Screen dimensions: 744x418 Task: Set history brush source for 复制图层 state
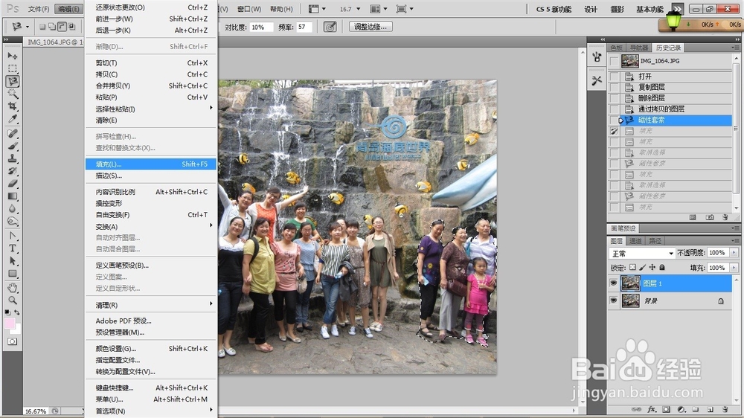tap(615, 87)
